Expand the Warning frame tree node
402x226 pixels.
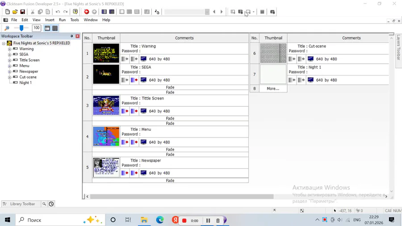(x=9, y=49)
